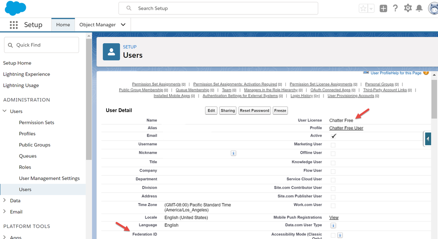Open the Chatter Free User profile link
Screen dimensions: 438x239
click(x=346, y=128)
